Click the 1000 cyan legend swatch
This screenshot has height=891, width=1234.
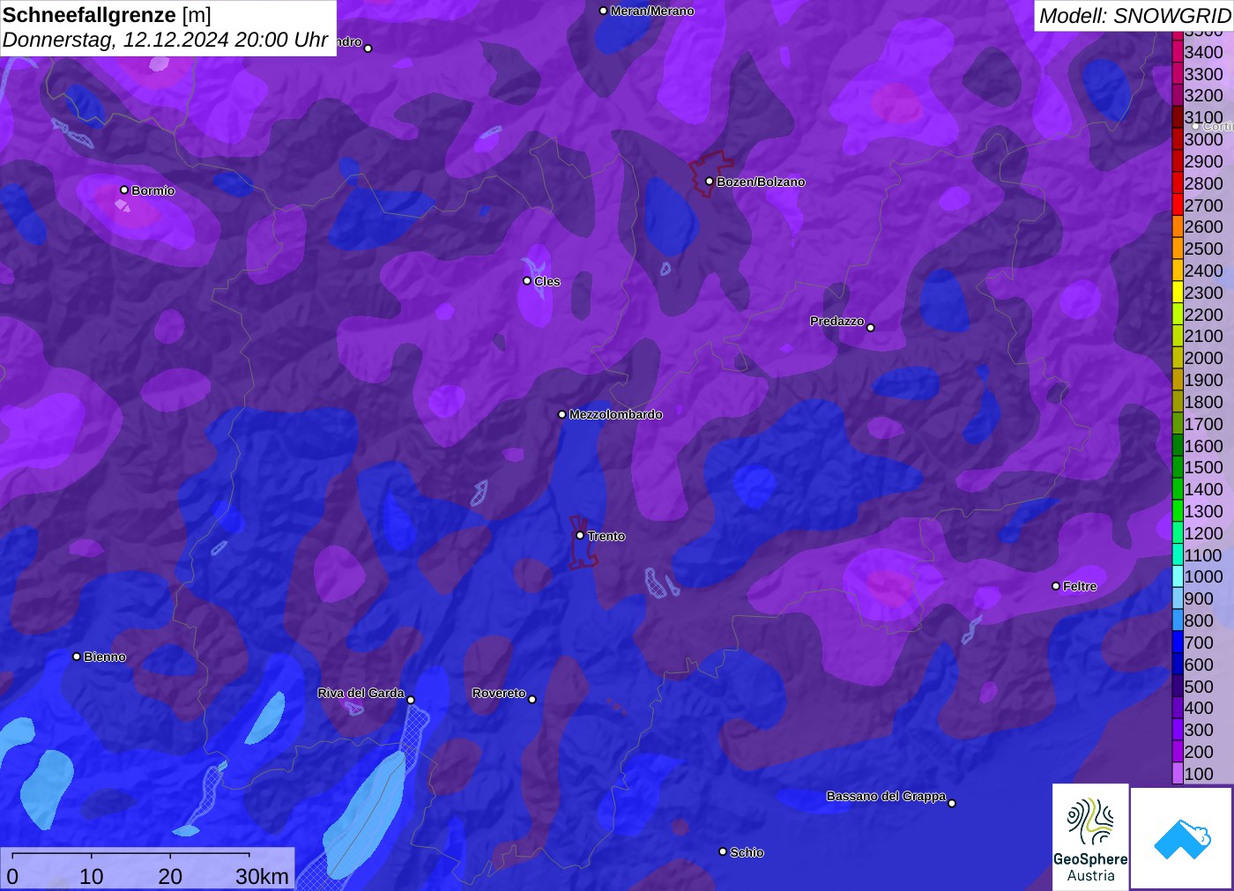click(1178, 576)
